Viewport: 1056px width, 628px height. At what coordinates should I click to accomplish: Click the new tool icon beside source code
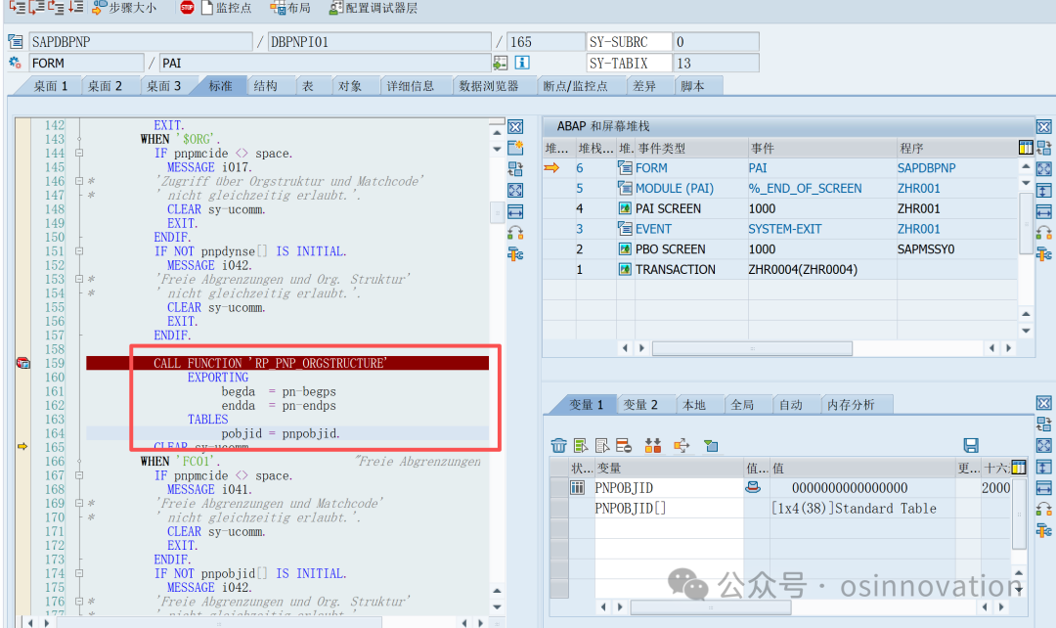(x=516, y=148)
